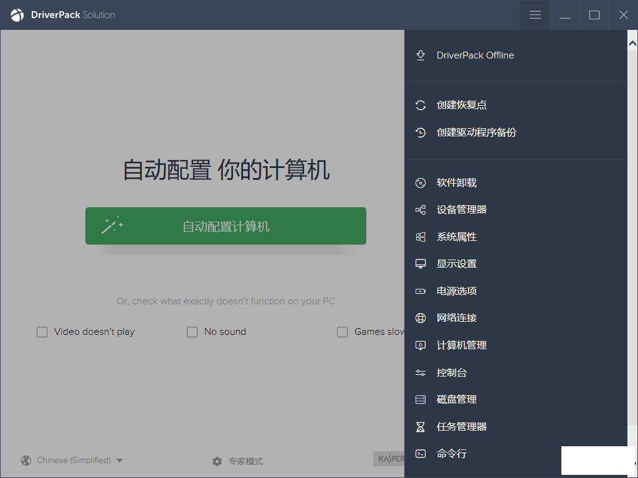Click the 控制台 sliders icon

pyautogui.click(x=421, y=373)
